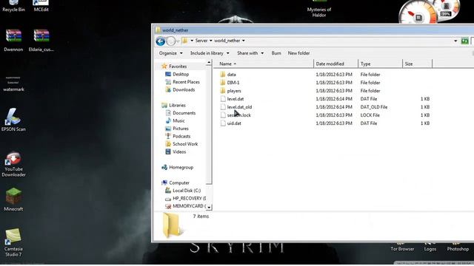
Task: Open the Recycle Bin desktop icon
Action: point(13,6)
